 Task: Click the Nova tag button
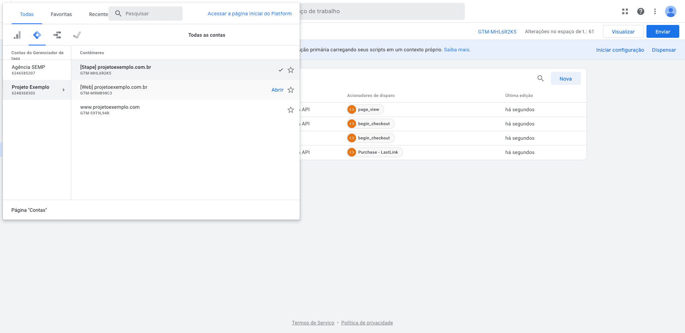tap(566, 78)
